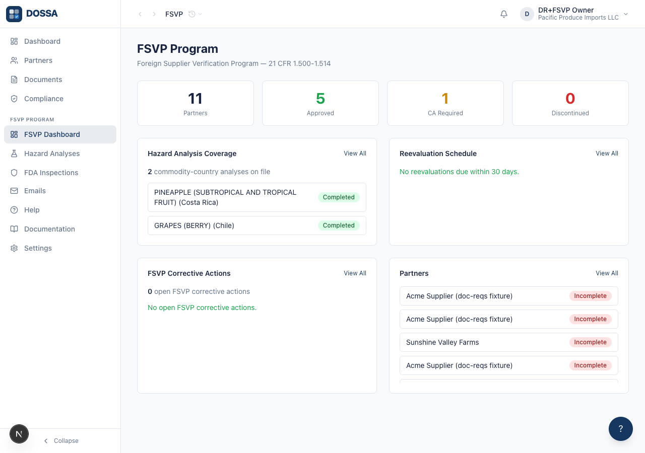Image resolution: width=645 pixels, height=453 pixels.
Task: Navigate to Compliance
Action: point(60,99)
